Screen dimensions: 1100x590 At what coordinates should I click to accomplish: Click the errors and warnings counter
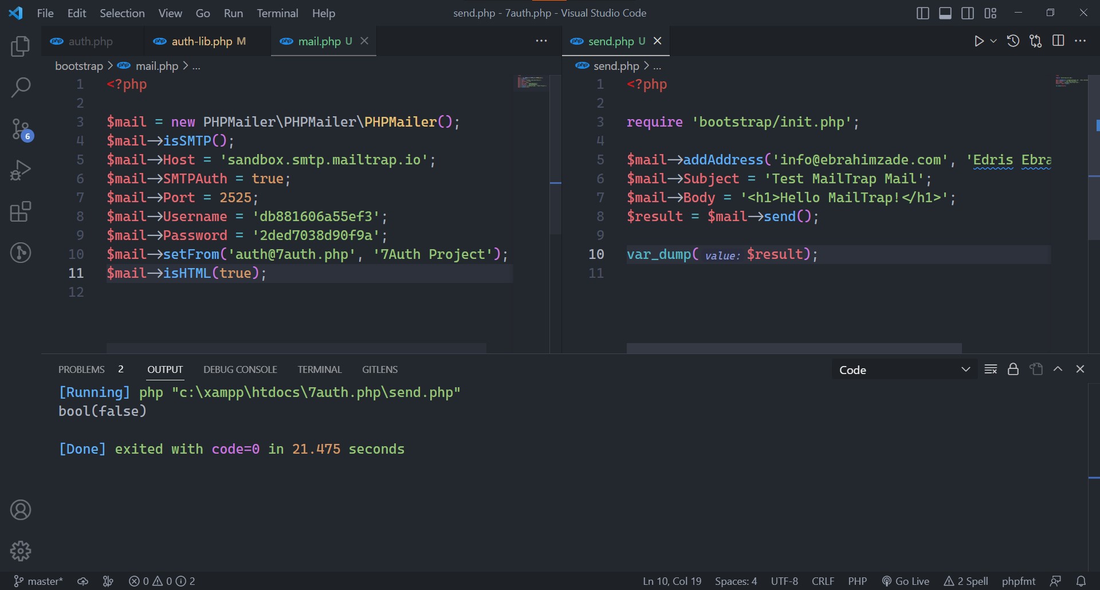click(x=162, y=581)
